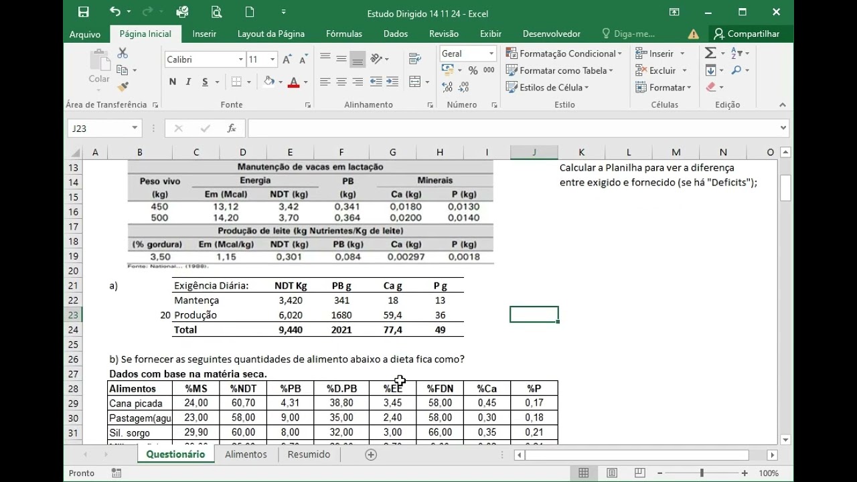Open the font size dropdown showing 11
Screen dimensions: 857x482
click(272, 60)
